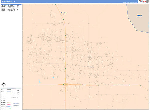Click the small round pond near the map's southwest streets
150x110 pixels.
pos(54,78)
